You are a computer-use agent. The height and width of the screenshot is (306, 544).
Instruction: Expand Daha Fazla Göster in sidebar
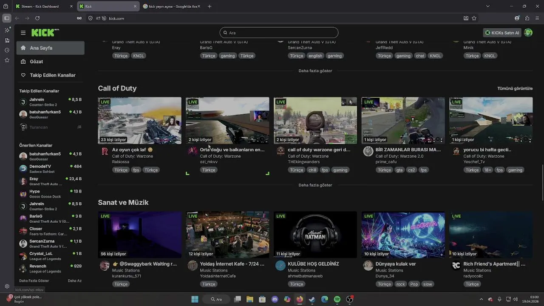click(34, 281)
